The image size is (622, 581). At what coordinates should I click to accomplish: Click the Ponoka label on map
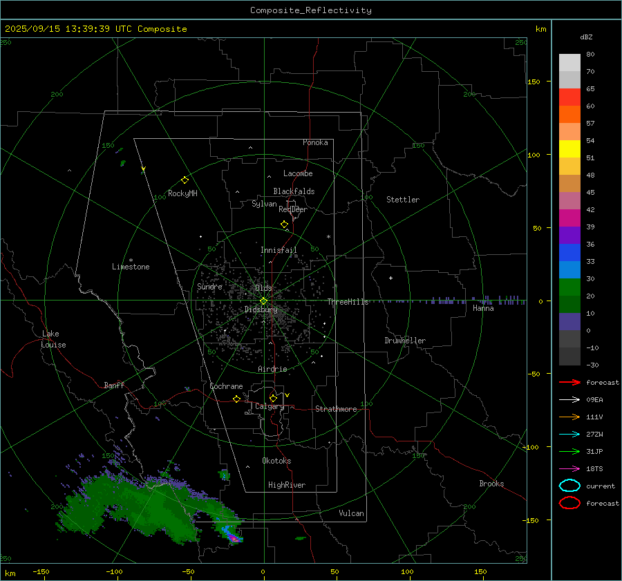(315, 142)
